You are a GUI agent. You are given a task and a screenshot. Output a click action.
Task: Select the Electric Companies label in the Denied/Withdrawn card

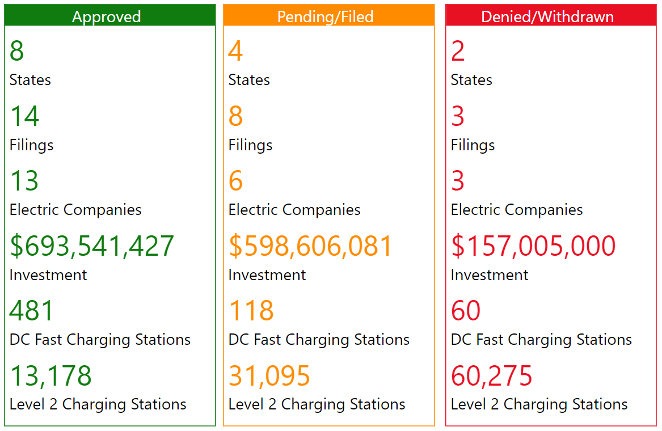pyautogui.click(x=517, y=210)
